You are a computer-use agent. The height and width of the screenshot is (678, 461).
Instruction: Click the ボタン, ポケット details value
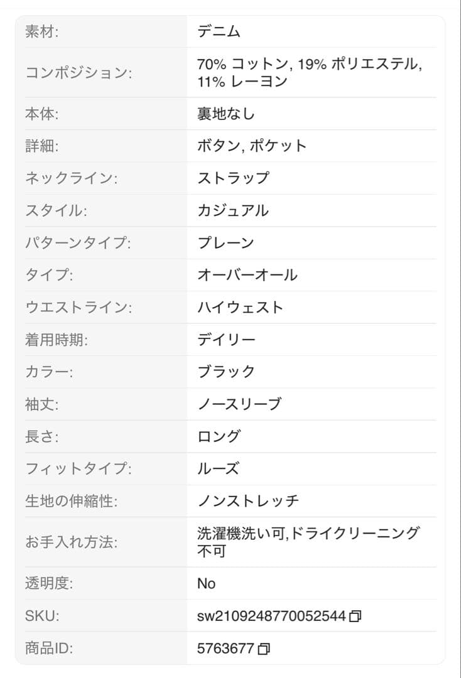pyautogui.click(x=252, y=146)
